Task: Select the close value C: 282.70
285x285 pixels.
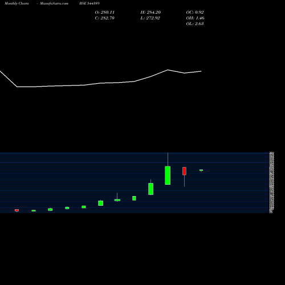Action: point(105,18)
